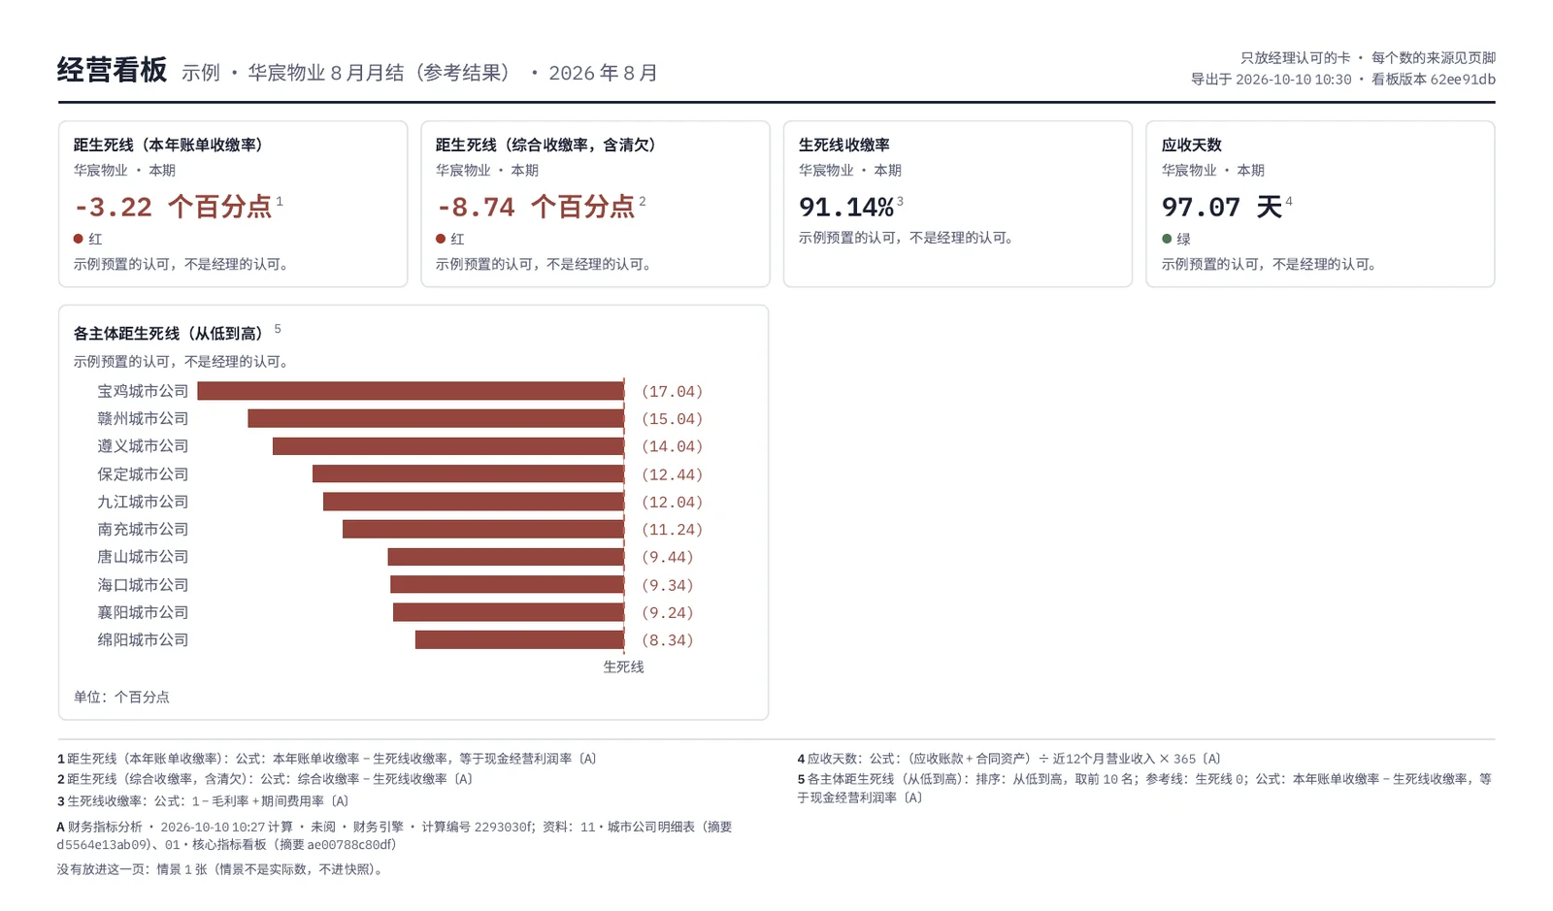The width and height of the screenshot is (1553, 911).
Task: Click the (14.04) bar value
Action: (x=672, y=446)
